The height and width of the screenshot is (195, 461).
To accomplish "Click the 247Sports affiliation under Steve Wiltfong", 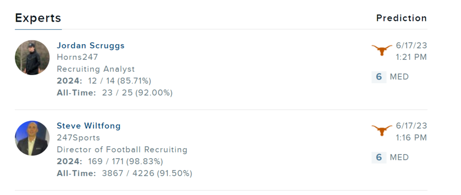I will click(x=78, y=138).
